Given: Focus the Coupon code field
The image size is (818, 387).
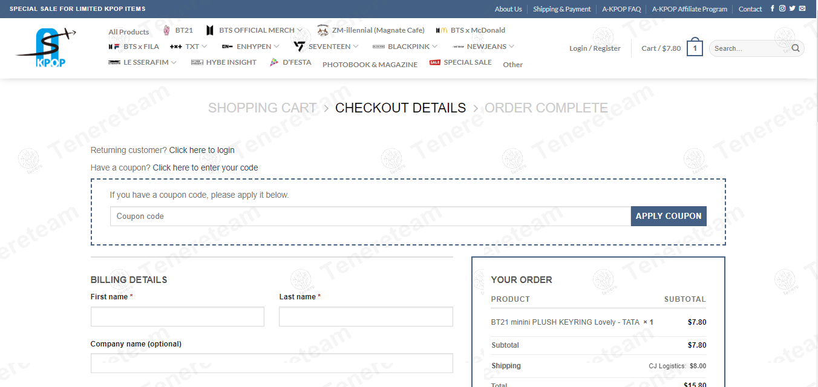Looking at the screenshot, I should click(x=370, y=216).
